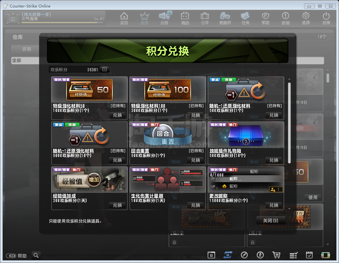Select the 特级强化材料50 item thumbnail
The width and height of the screenshot is (339, 263).
(x=90, y=90)
